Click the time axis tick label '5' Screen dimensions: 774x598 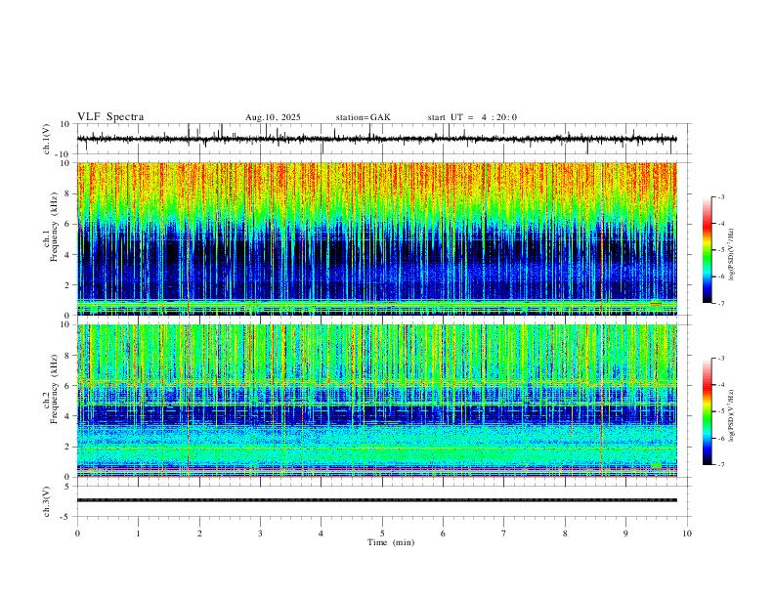(x=382, y=534)
